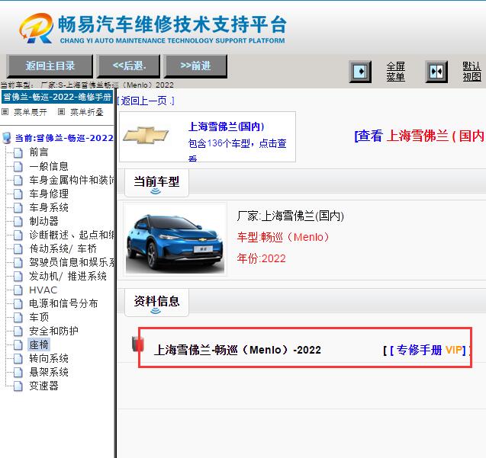The width and height of the screenshot is (486, 458).
Task: Collapse all via 菜单折叠
Action: tap(87, 112)
